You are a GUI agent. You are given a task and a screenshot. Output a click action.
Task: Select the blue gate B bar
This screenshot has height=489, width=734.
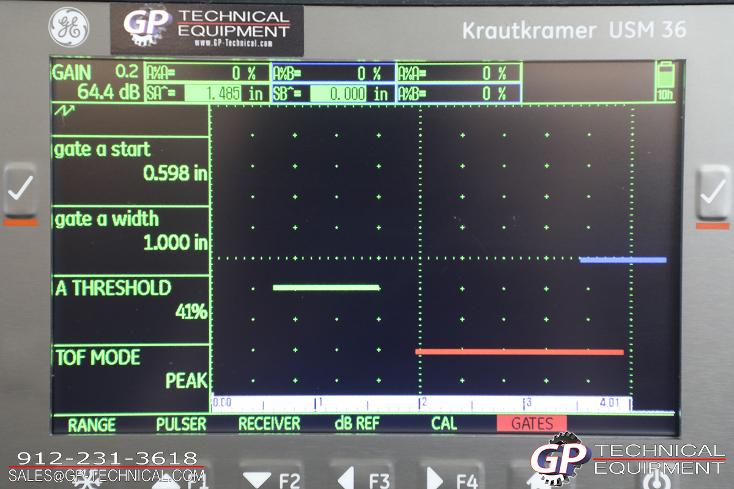[623, 260]
